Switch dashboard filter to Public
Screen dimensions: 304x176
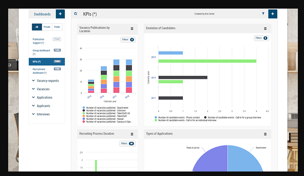tap(58, 27)
